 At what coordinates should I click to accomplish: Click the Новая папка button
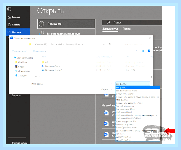[x=39, y=51]
